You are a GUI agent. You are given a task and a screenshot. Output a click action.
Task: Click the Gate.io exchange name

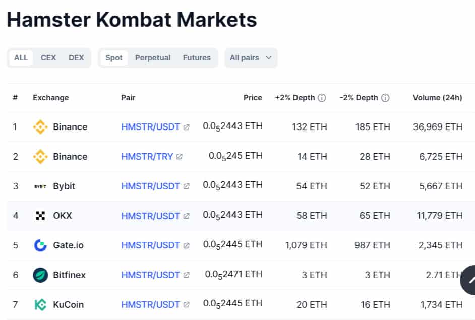pyautogui.click(x=68, y=245)
